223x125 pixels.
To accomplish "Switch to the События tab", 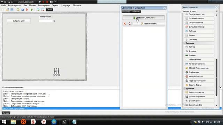I will [x=136, y=11].
